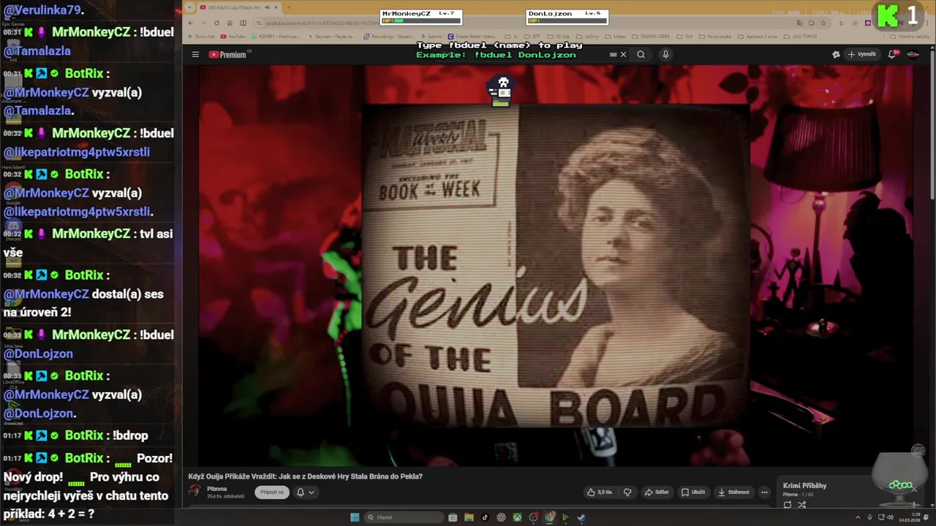Image resolution: width=936 pixels, height=526 pixels.
Task: Open File Explorer folder icon in taskbar
Action: pos(469,517)
